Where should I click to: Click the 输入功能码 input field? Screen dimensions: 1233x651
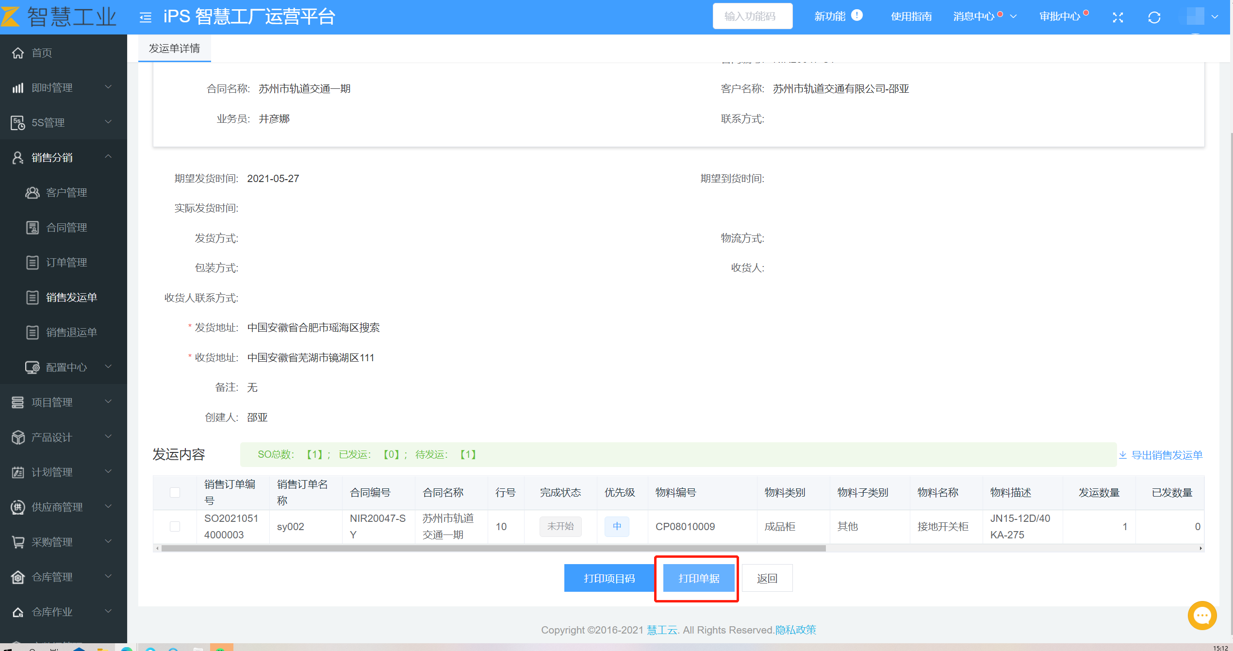pos(752,17)
